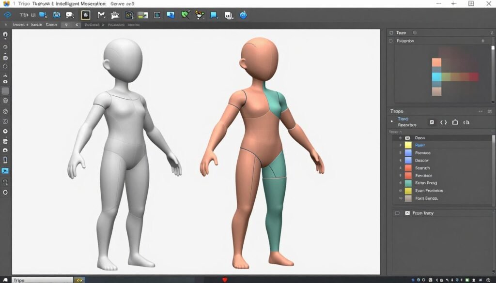Click the circled icon beside 'Tooo' title
This screenshot has width=496, height=283.
click(x=415, y=32)
